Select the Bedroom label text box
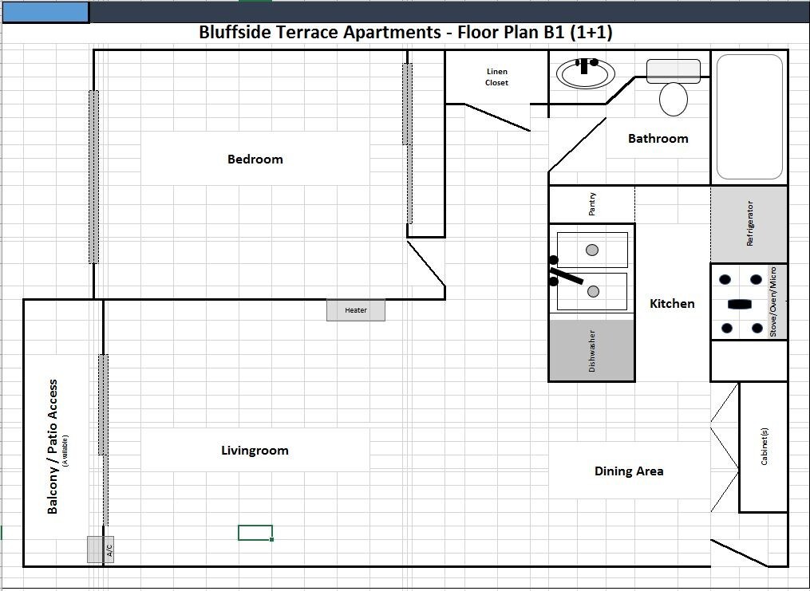This screenshot has height=591, width=810. pyautogui.click(x=255, y=159)
